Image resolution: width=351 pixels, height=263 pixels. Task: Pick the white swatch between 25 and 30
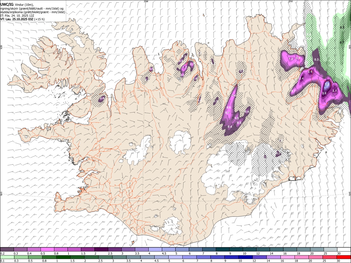pyautogui.click(x=330, y=249)
